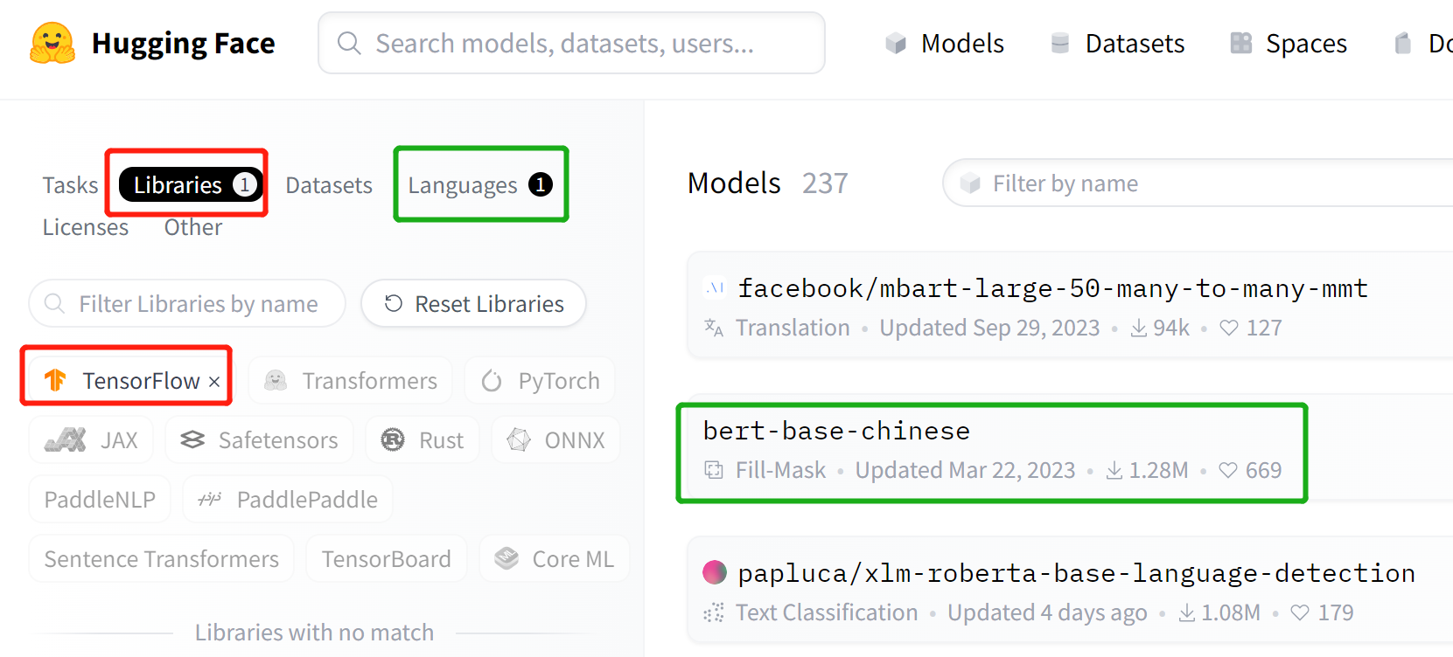
Task: Toggle the ONNX library filter
Action: click(x=555, y=439)
